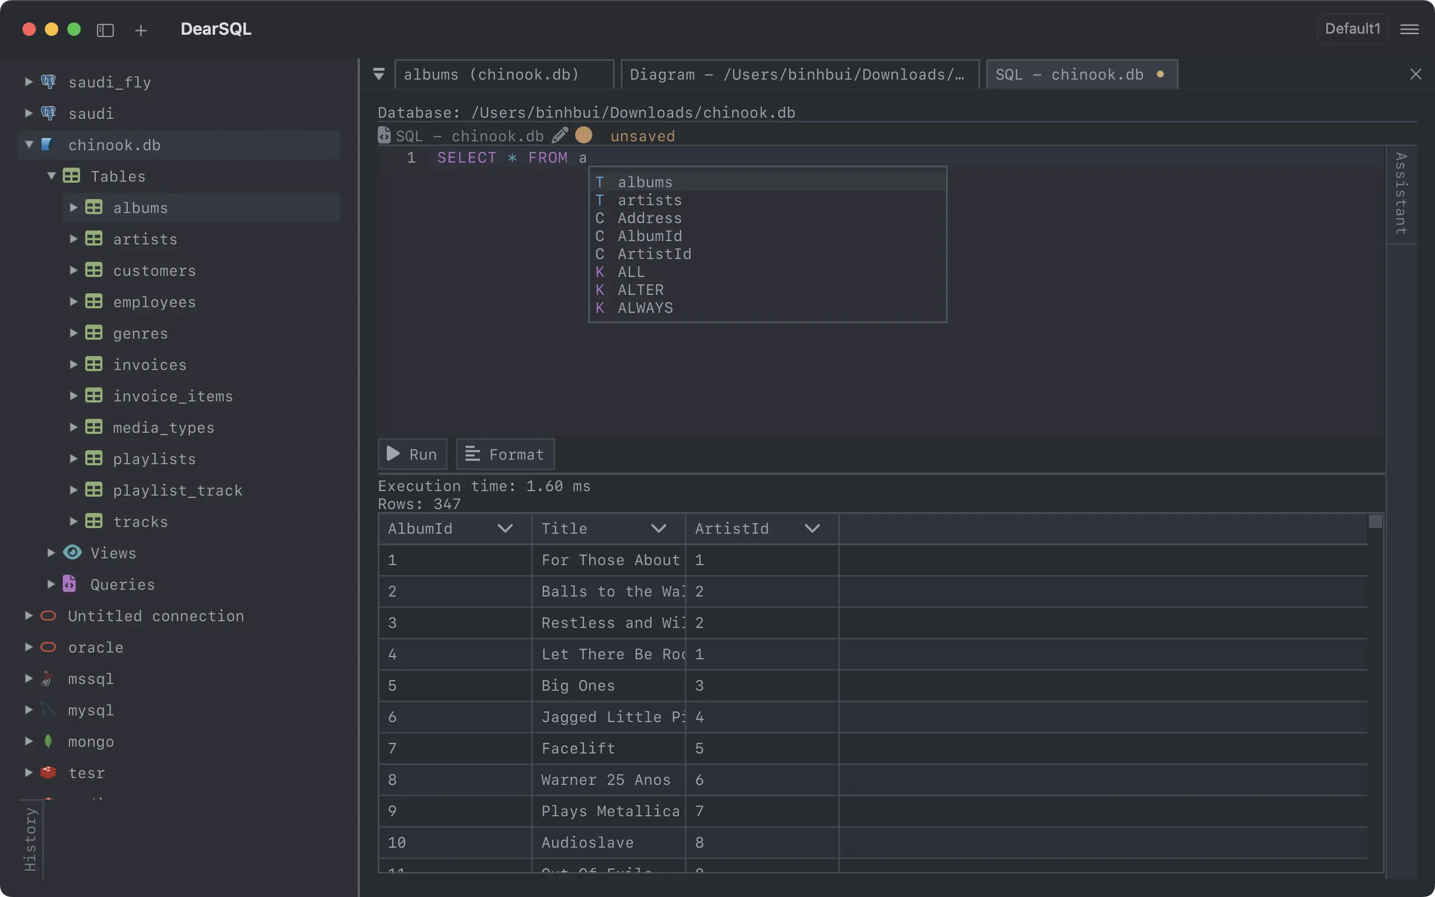1435x897 pixels.
Task: Format the SQL query
Action: coord(504,455)
